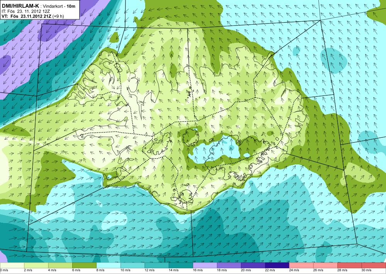Click the light pink 24 m/s legend swatch
The height and width of the screenshot is (274, 386).
301,266
